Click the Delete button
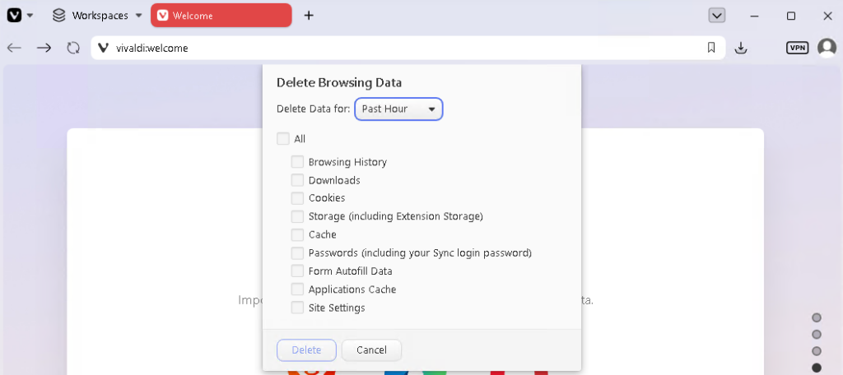Screen dimensions: 843x375 click(x=306, y=350)
